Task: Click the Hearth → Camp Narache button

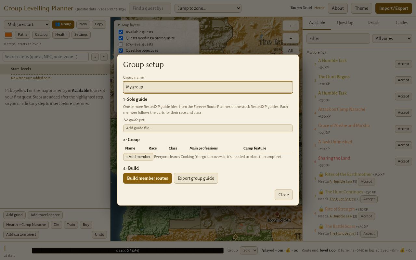Action: (26, 225)
